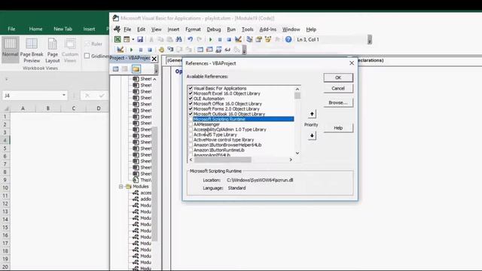Viewport: 482px width, 271px height.
Task: Check the Microsoft Scripting Runtime checkbox
Action: pyautogui.click(x=191, y=119)
